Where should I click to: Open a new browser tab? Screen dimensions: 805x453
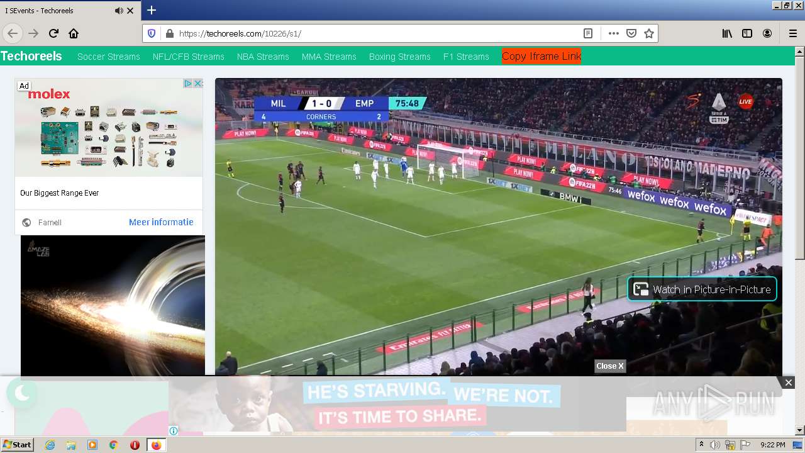pyautogui.click(x=152, y=10)
